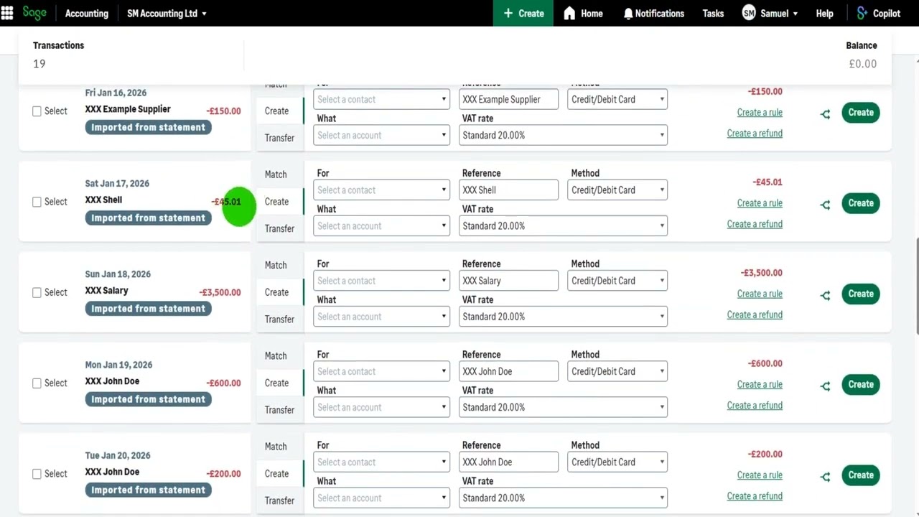The height and width of the screenshot is (517, 919).
Task: Click Create a refund for -£600.00 John Doe
Action: click(x=755, y=406)
